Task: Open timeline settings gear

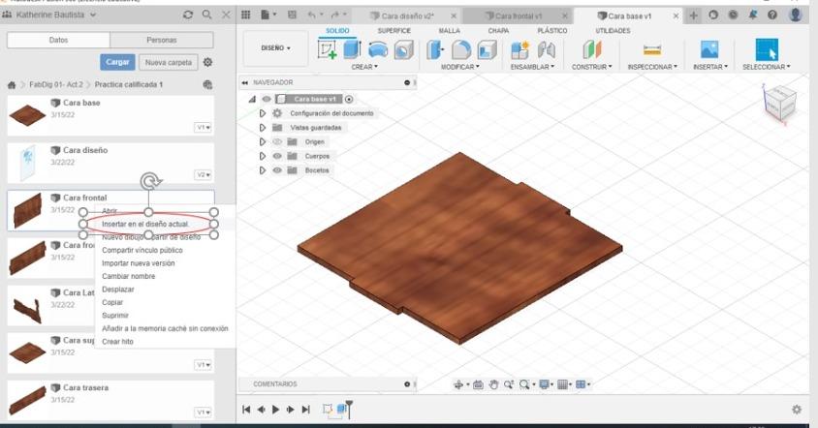Action: (x=796, y=410)
